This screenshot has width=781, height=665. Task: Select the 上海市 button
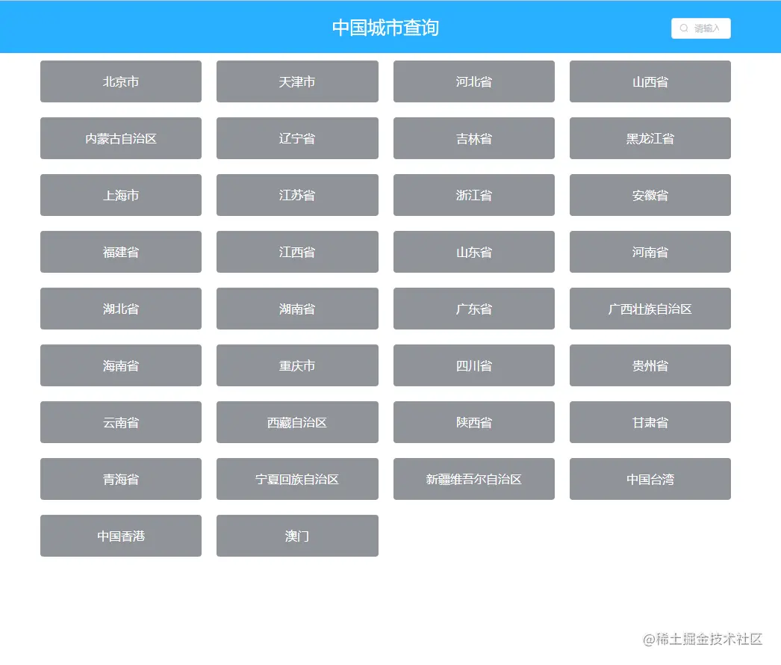click(121, 196)
